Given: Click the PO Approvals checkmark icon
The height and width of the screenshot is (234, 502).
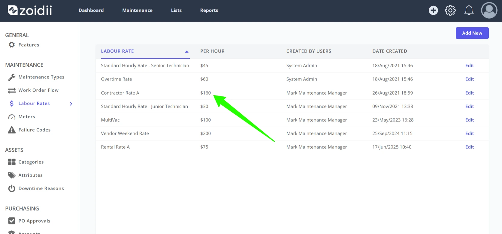Looking at the screenshot, I should pyautogui.click(x=12, y=221).
